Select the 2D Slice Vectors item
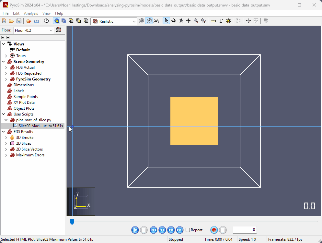The image size is (322, 243). [x=29, y=149]
